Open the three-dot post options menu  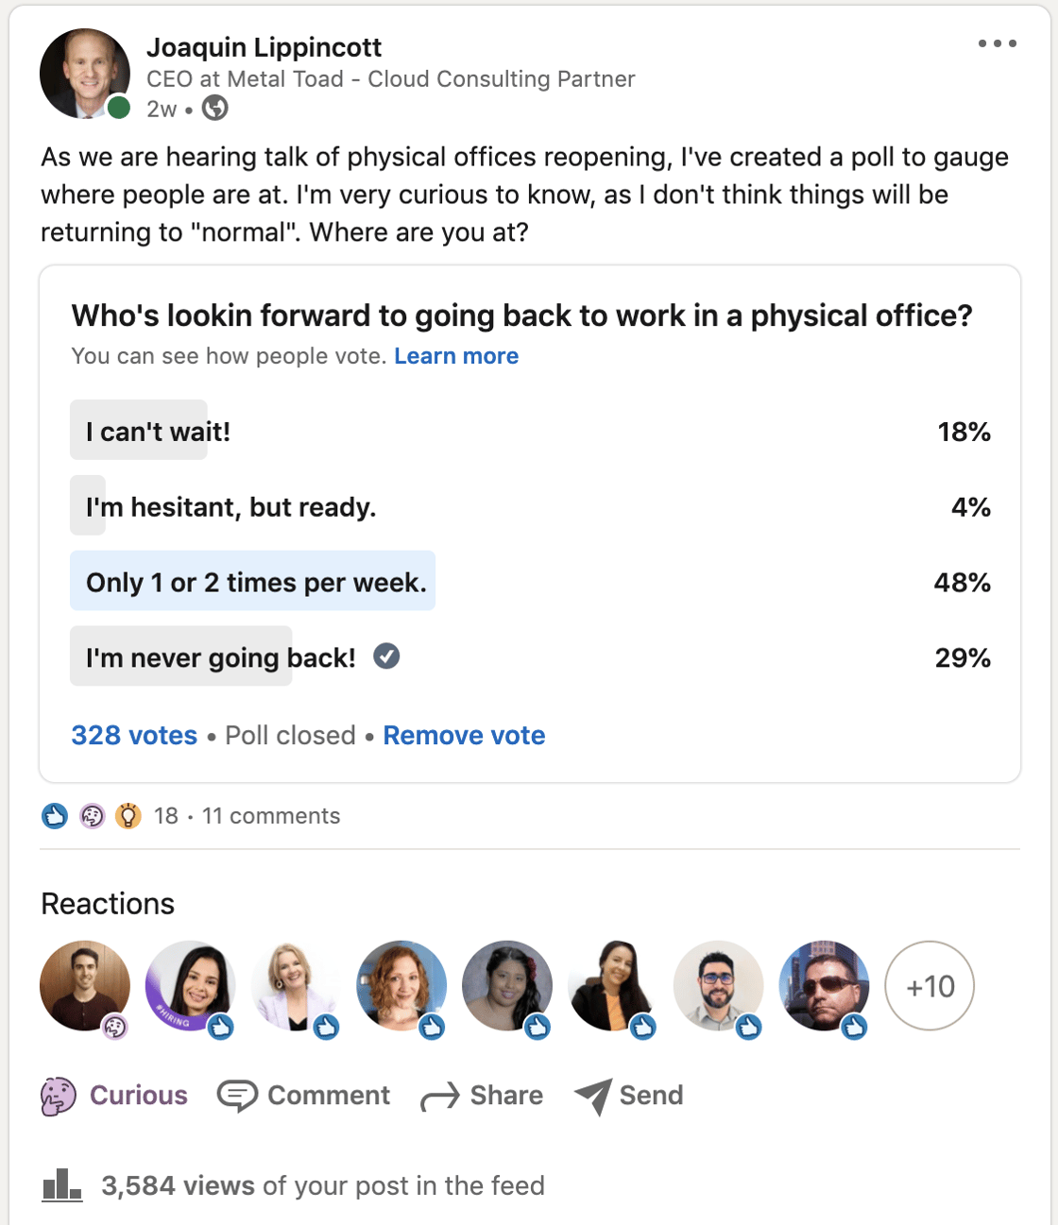coord(998,43)
